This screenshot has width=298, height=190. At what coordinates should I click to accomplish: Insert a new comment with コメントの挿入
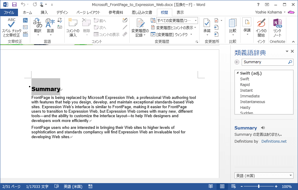(x=73, y=28)
